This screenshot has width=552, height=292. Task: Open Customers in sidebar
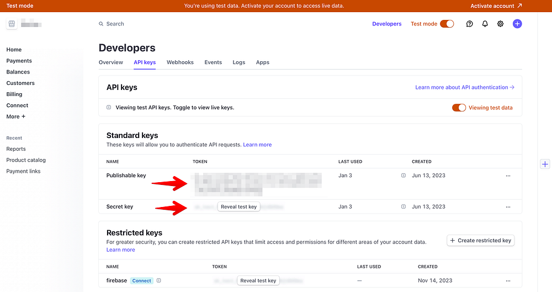point(20,83)
